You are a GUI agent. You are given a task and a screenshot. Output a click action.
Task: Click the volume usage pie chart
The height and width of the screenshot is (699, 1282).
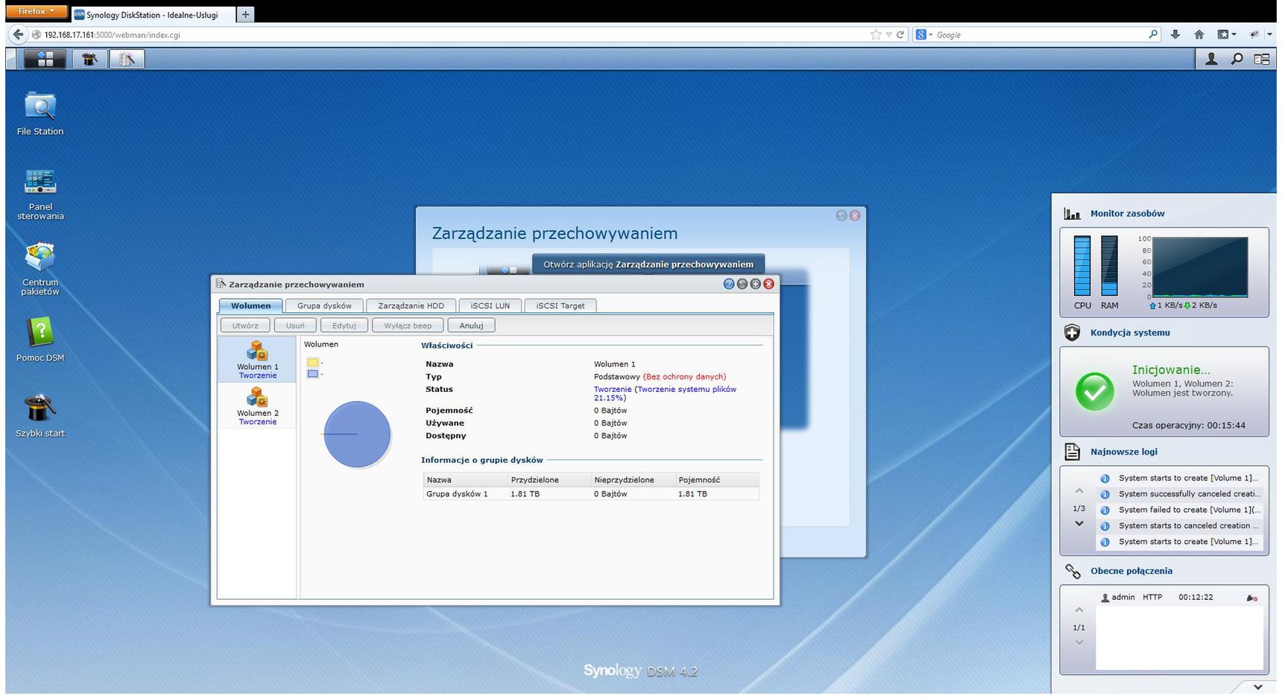(x=357, y=434)
